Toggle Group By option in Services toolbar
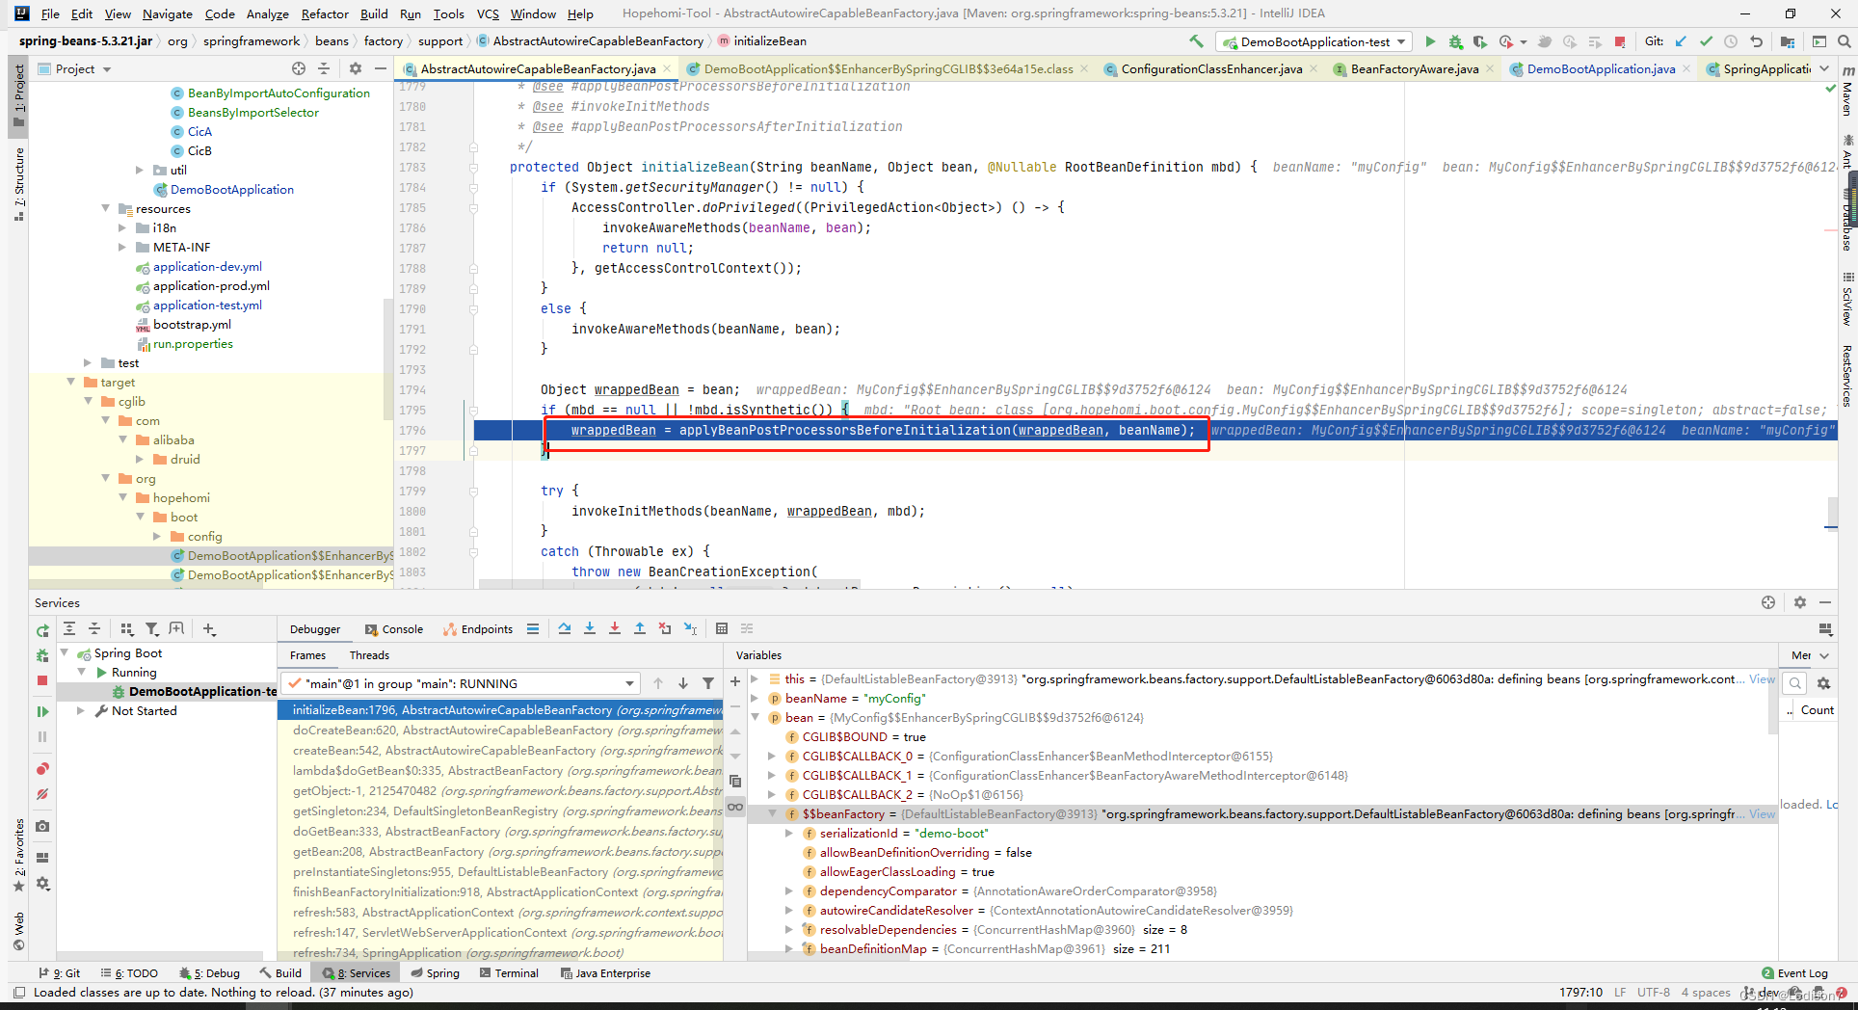Viewport: 1858px width, 1010px height. pyautogui.click(x=127, y=628)
